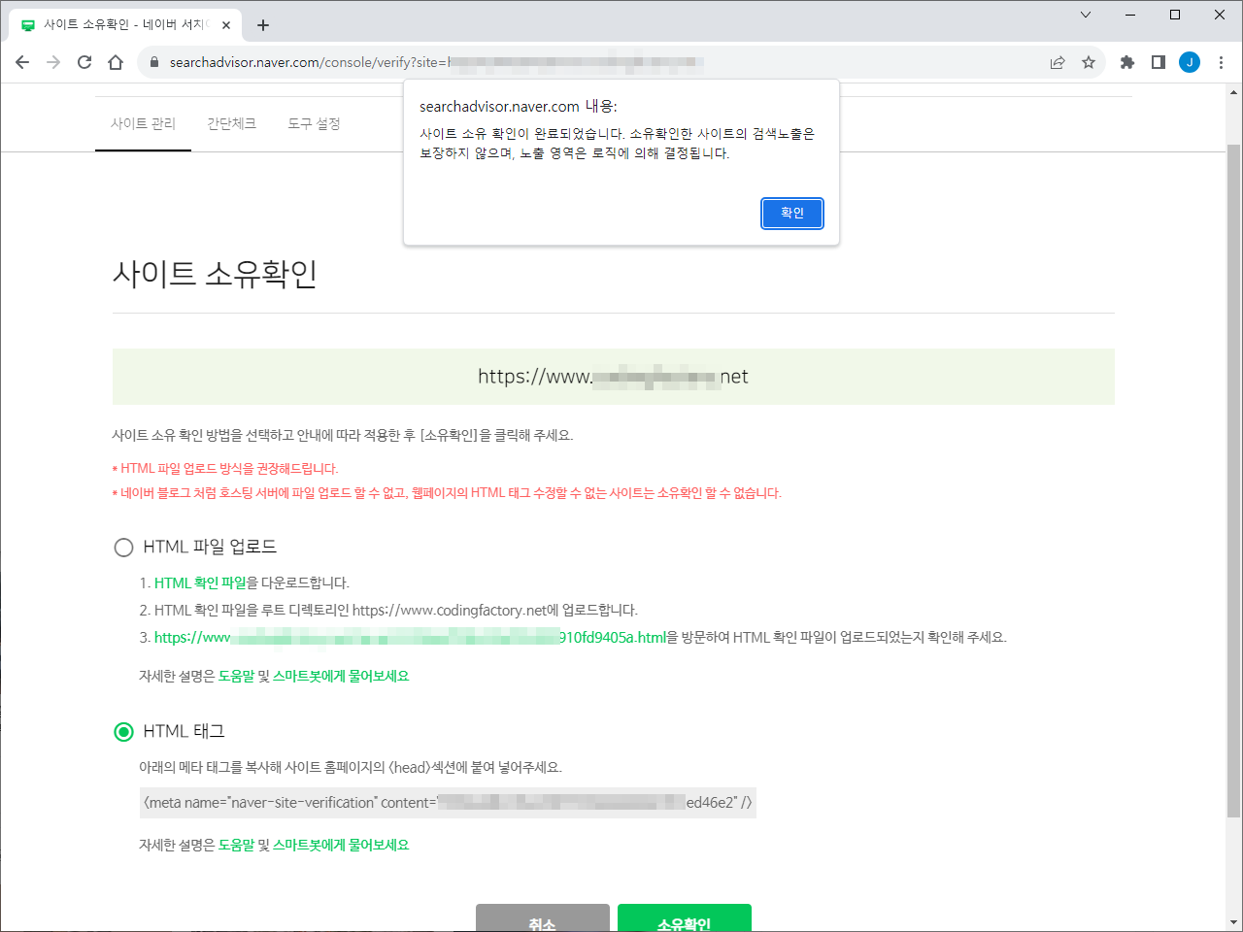
Task: Click the gray 취소 button
Action: coord(543,918)
